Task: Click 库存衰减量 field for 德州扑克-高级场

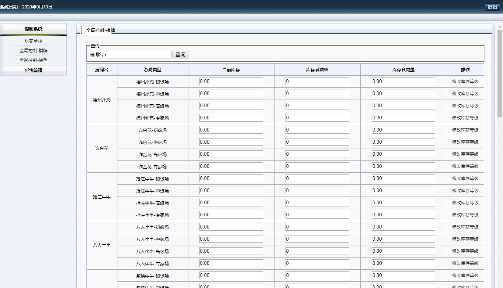Action: pos(403,106)
